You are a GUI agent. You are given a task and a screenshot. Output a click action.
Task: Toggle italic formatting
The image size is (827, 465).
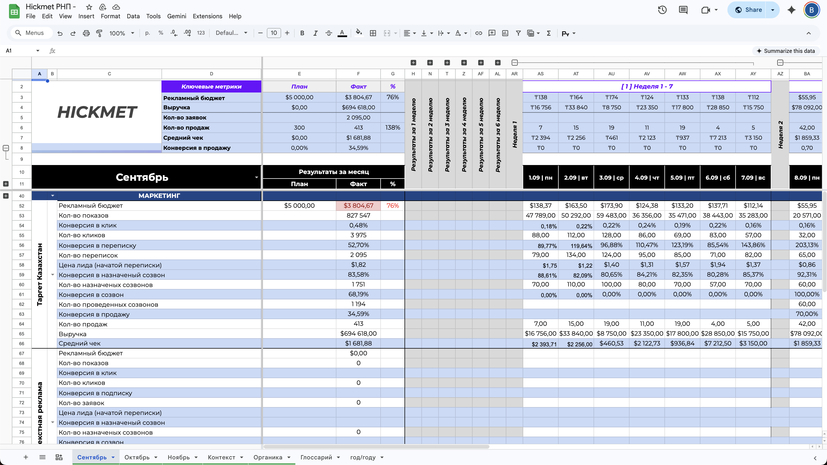315,33
